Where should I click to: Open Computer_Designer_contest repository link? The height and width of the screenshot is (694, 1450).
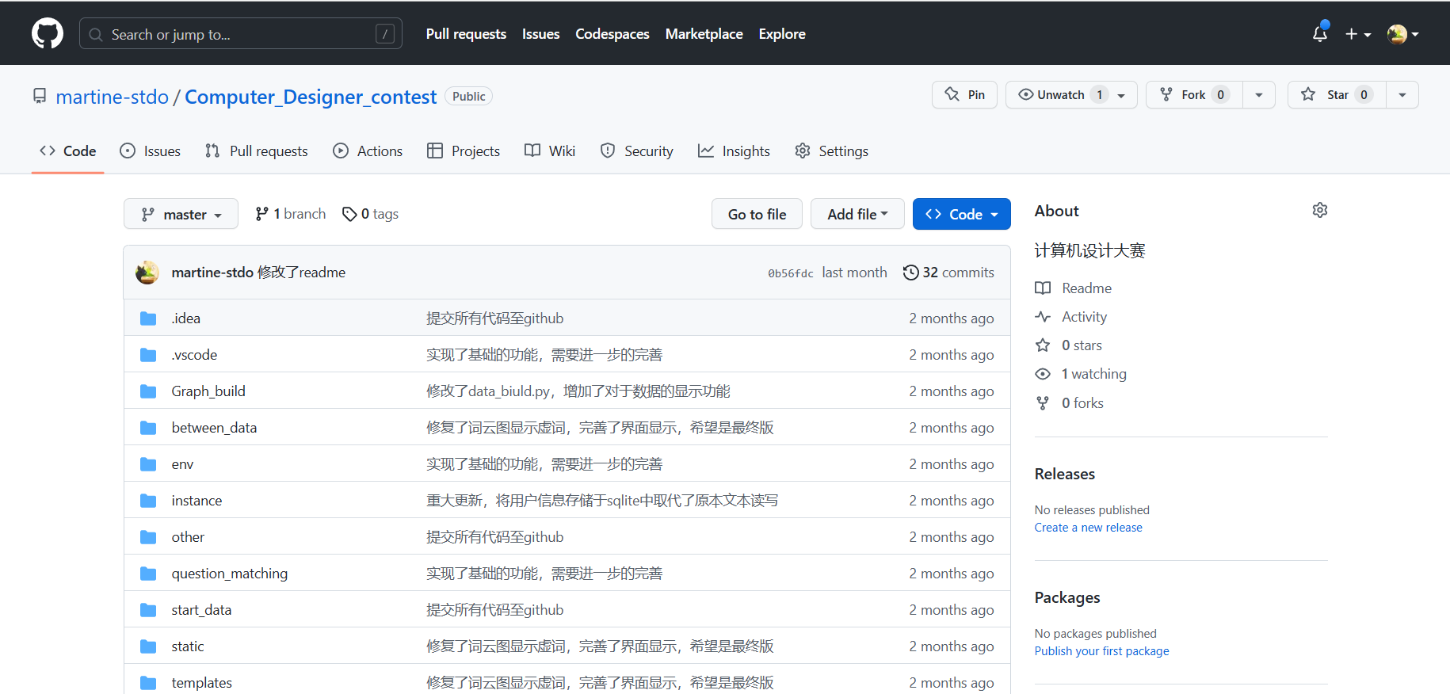311,97
